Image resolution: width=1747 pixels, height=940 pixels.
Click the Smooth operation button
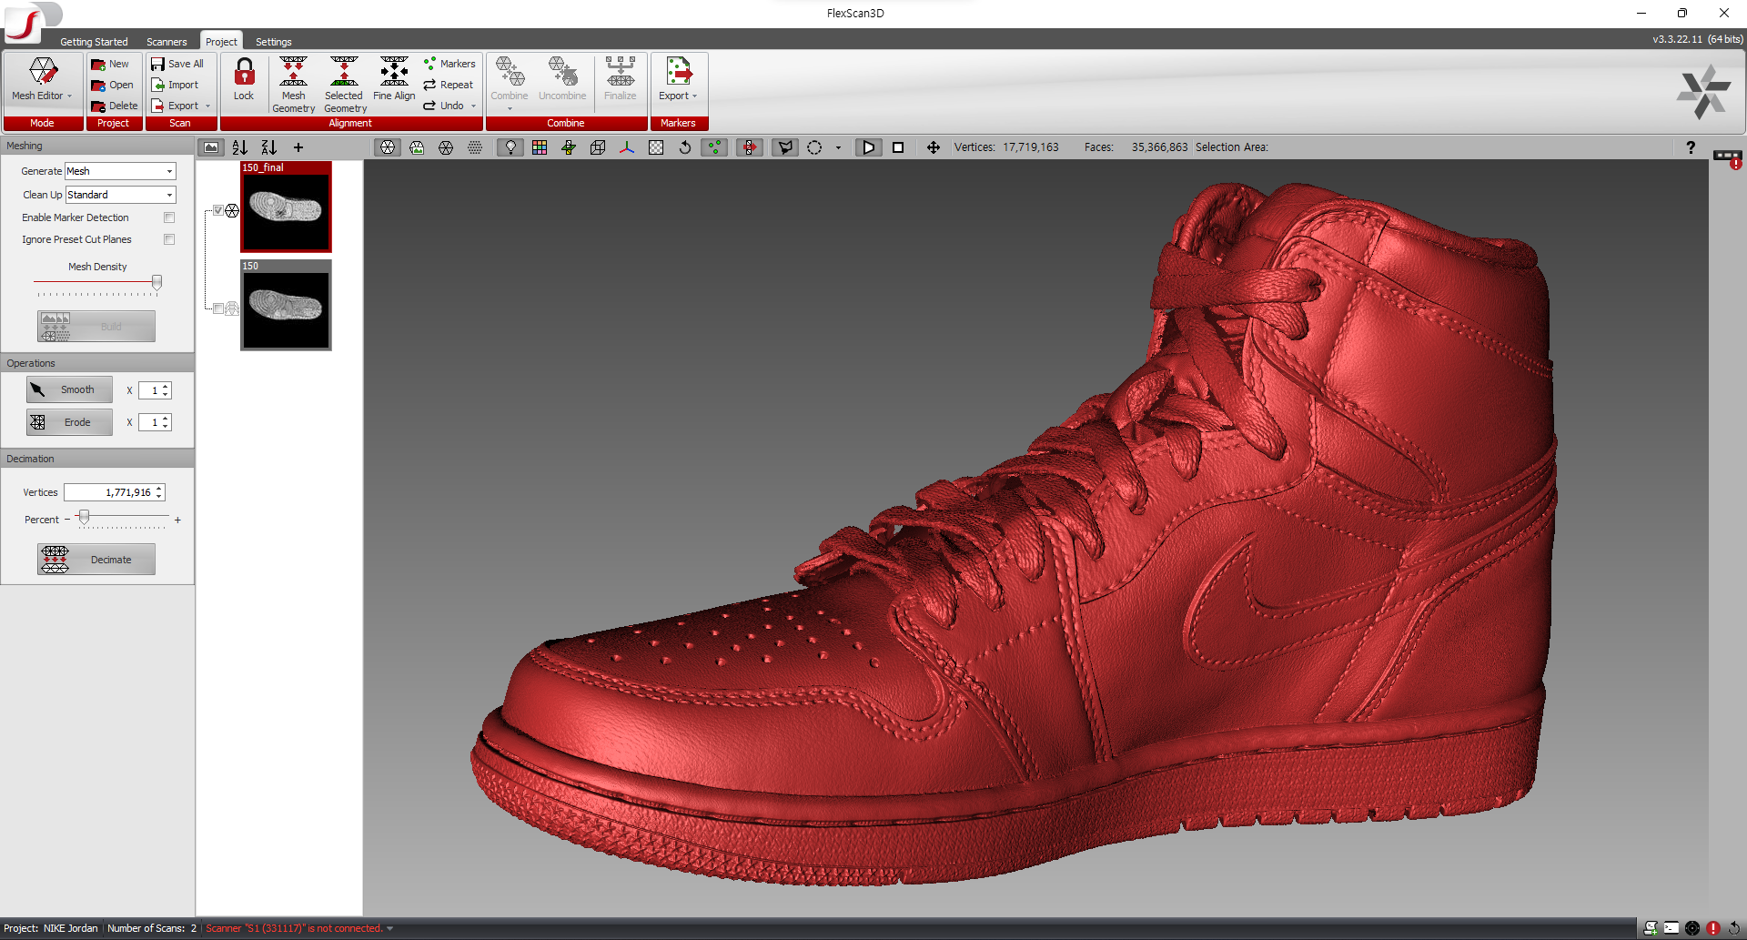[x=69, y=389]
